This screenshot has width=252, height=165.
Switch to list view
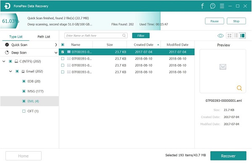coord(236,36)
